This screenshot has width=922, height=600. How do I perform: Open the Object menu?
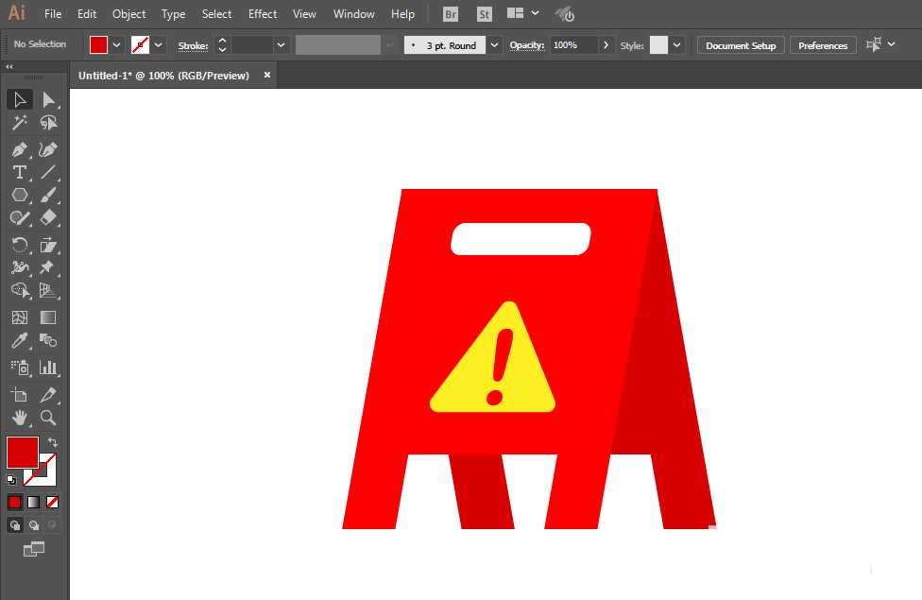(x=128, y=14)
